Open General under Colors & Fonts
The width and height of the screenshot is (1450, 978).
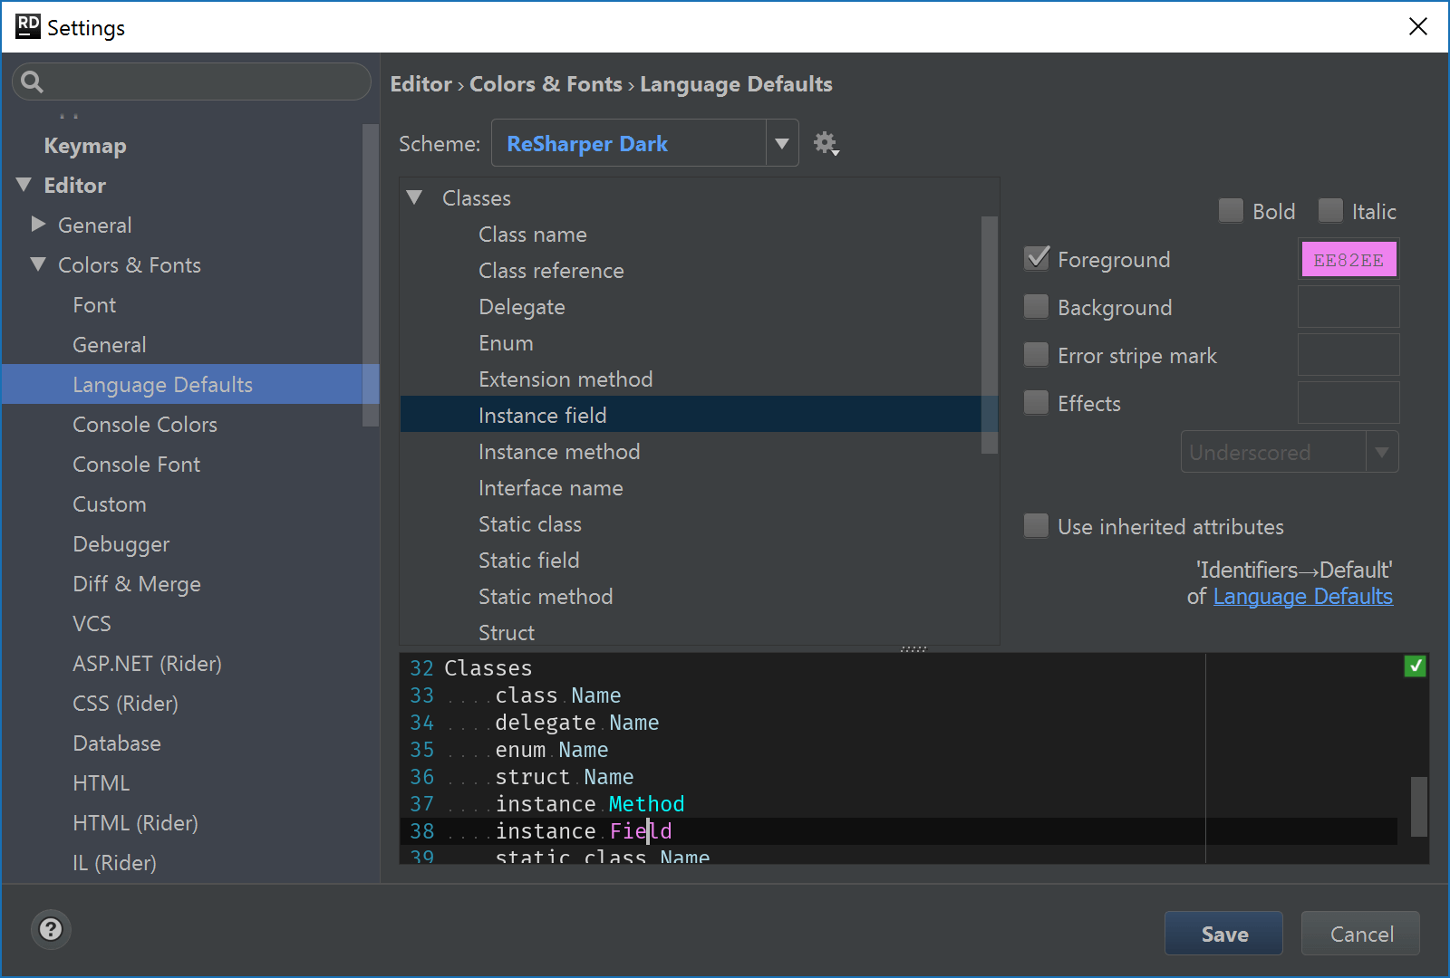click(x=110, y=345)
